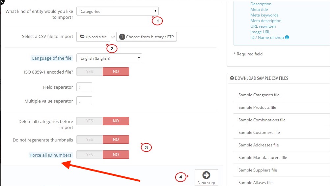The image size is (330, 186).
Task: Open the entity type dropdown showing Categories
Action: pyautogui.click(x=118, y=11)
